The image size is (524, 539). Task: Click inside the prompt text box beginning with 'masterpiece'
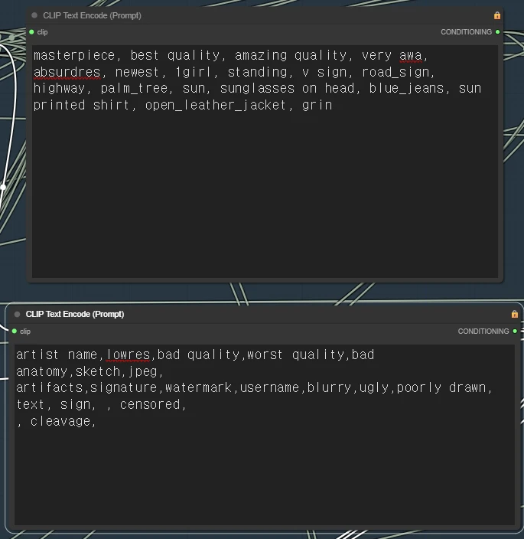click(265, 162)
